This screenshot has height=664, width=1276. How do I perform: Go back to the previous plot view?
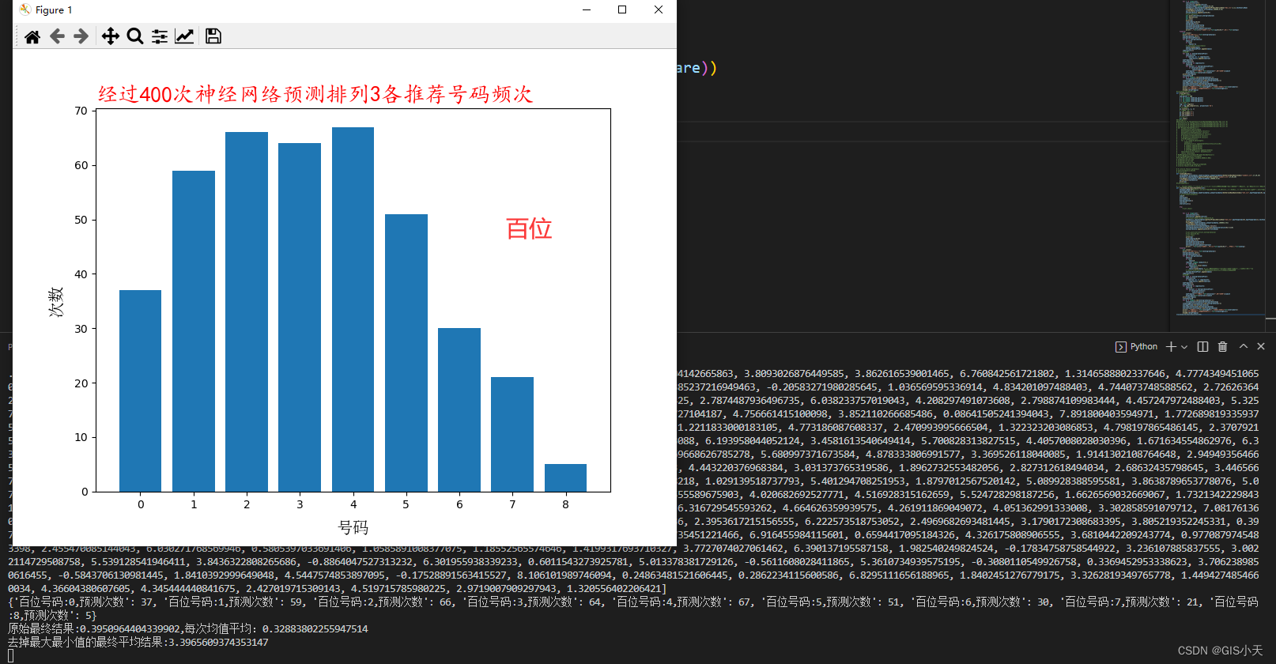[x=57, y=36]
